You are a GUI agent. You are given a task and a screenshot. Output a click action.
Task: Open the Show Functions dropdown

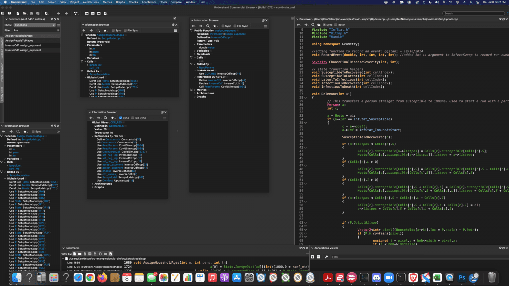coord(35,25)
